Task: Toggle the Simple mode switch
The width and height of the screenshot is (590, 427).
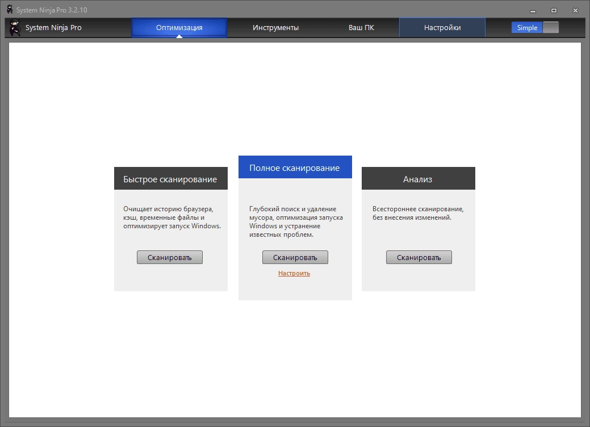Action: 535,27
